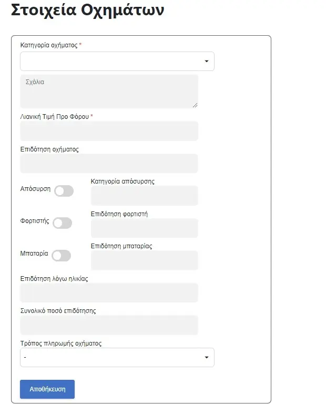Expand the Τρόπος πληρωμής οχήματος dropdown
326x404 pixels.
[117, 358]
